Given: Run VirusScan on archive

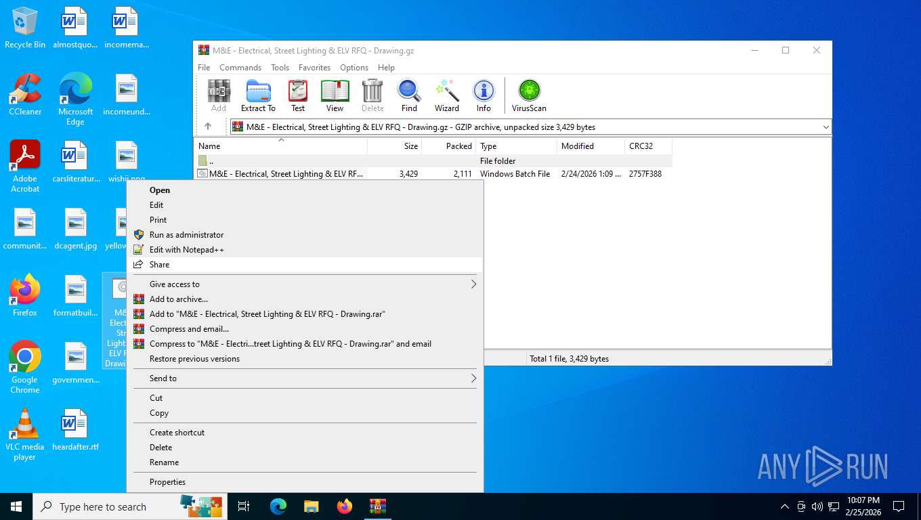Looking at the screenshot, I should coord(529,95).
